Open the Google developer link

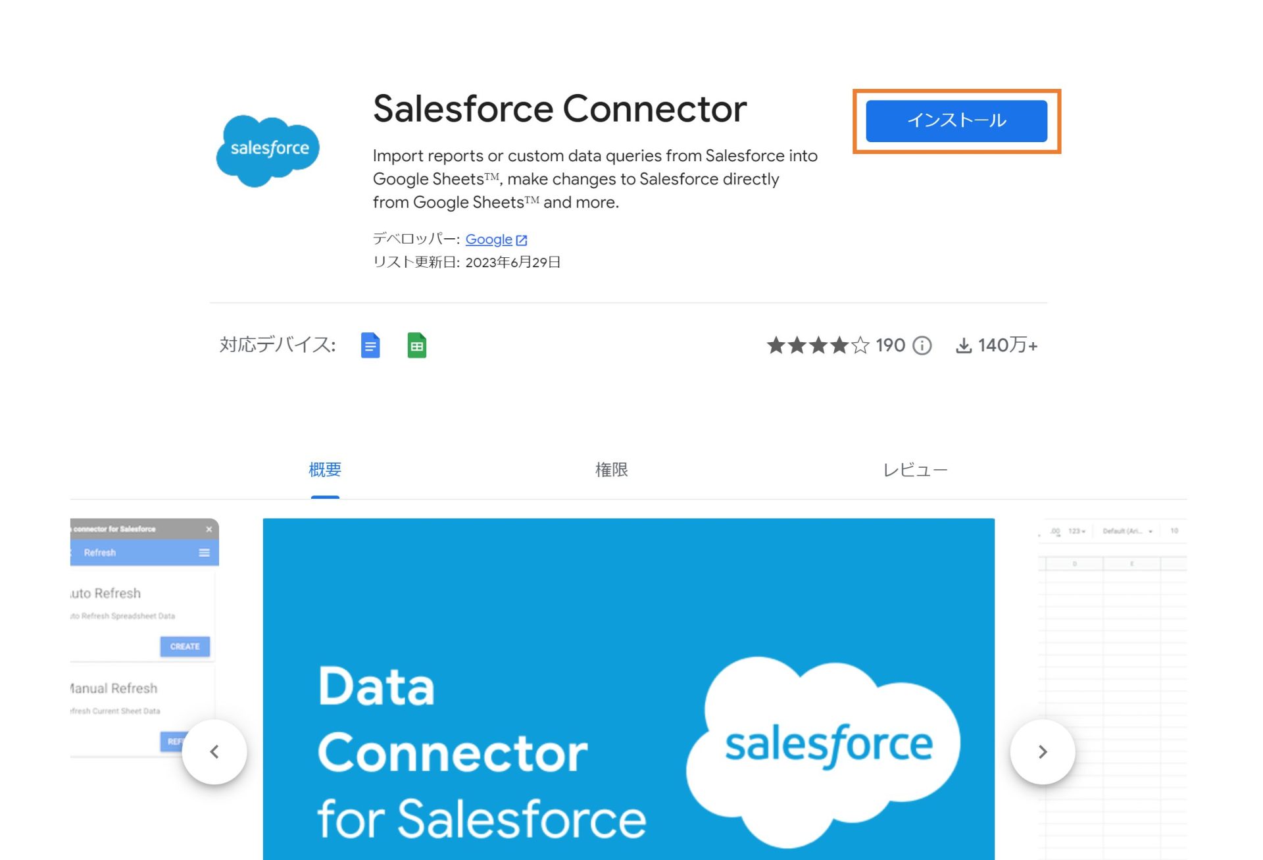[488, 240]
